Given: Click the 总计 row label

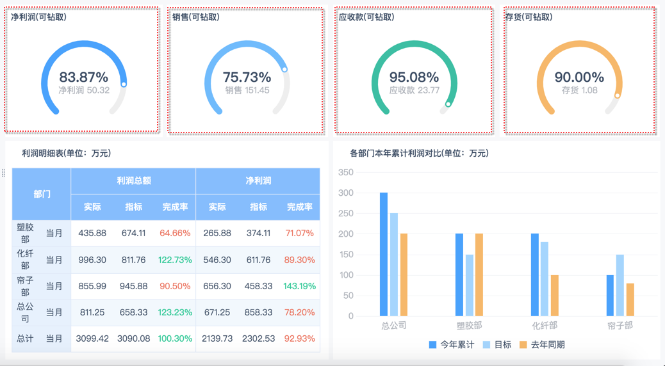Looking at the screenshot, I should click(25, 338).
